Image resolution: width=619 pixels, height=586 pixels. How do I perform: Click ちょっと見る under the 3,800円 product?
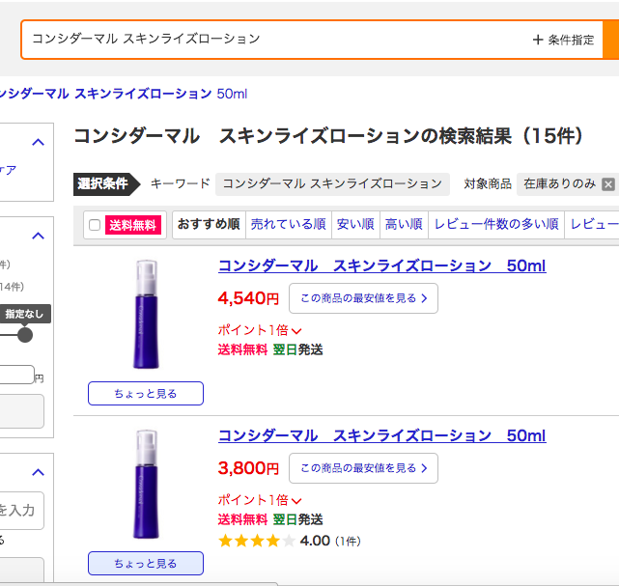146,563
